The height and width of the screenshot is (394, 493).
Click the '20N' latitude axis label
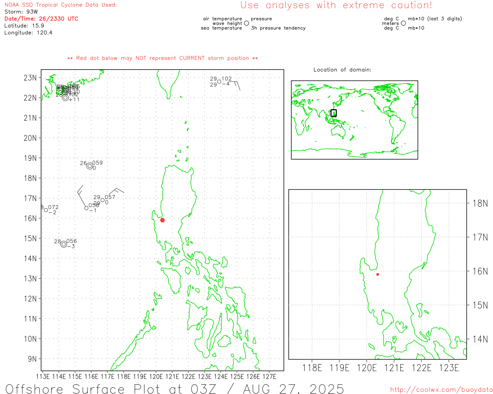point(30,138)
